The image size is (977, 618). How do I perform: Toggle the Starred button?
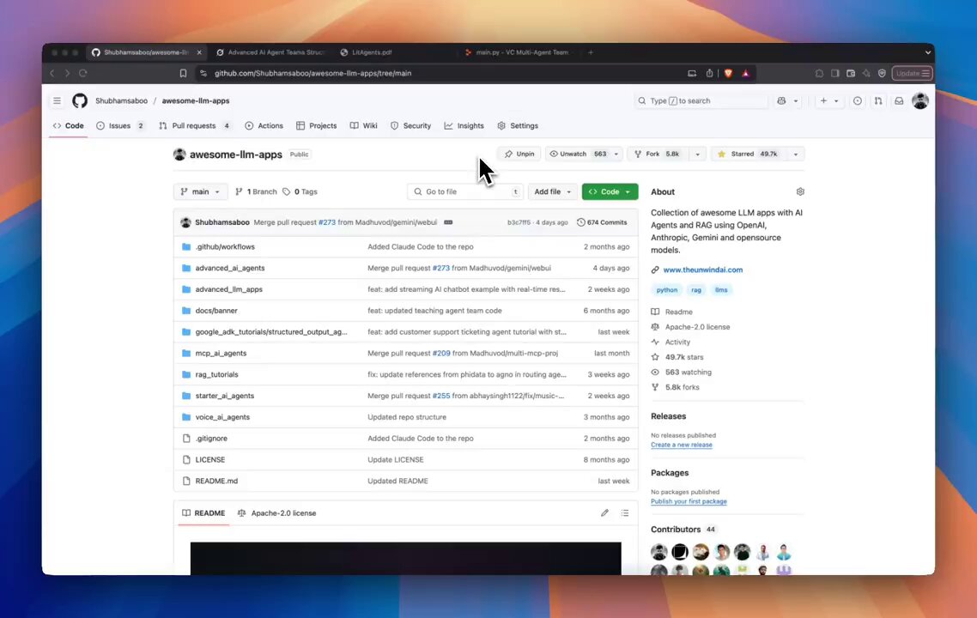click(749, 154)
